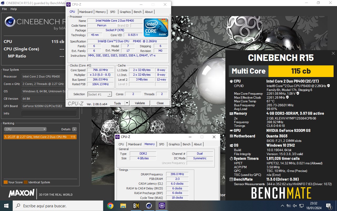Click the Channel # Dual value
The height and width of the screenshot is (211, 337).
[x=200, y=154]
